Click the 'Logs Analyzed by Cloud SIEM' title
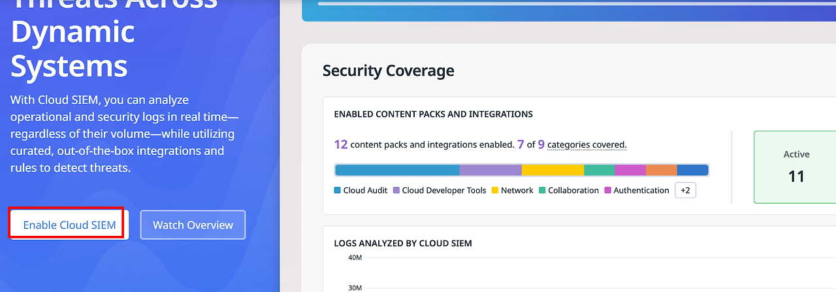836x292 pixels. 403,243
